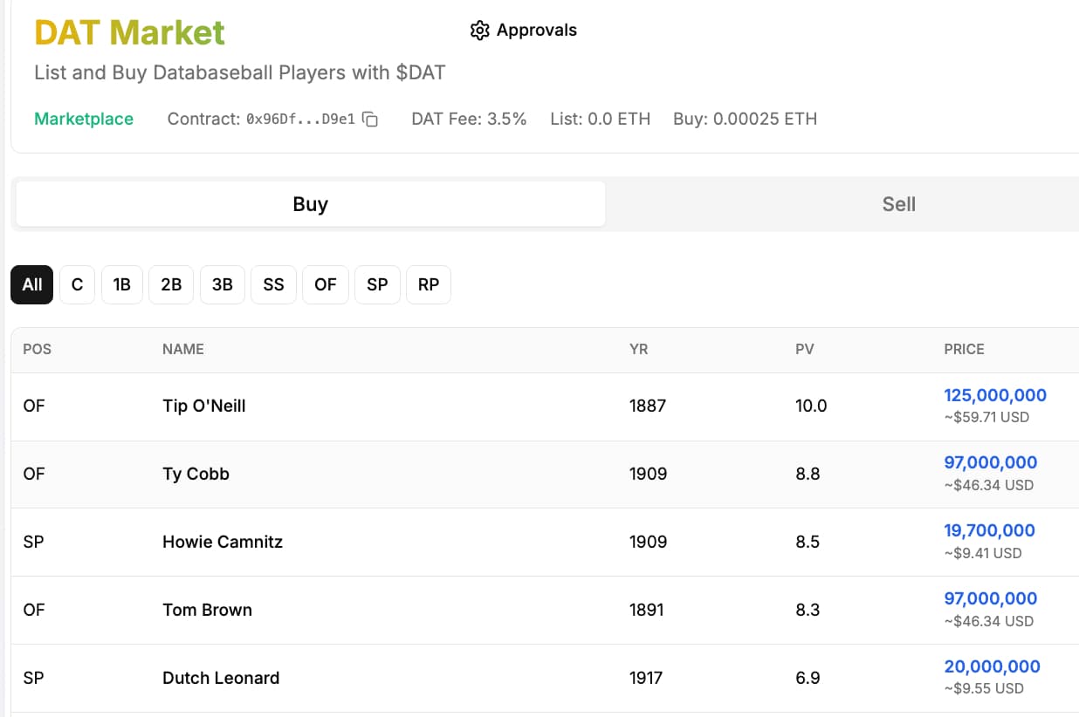The width and height of the screenshot is (1079, 717).
Task: Switch to the Sell tab
Action: pyautogui.click(x=898, y=204)
